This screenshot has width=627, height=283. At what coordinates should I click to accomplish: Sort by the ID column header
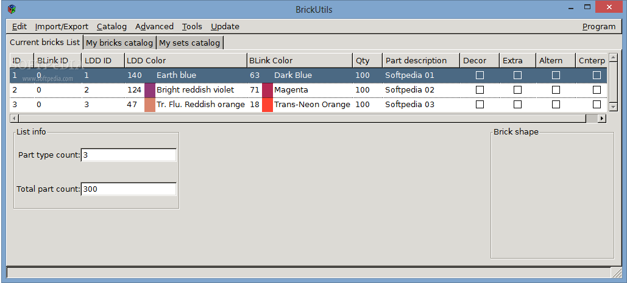pyautogui.click(x=21, y=61)
